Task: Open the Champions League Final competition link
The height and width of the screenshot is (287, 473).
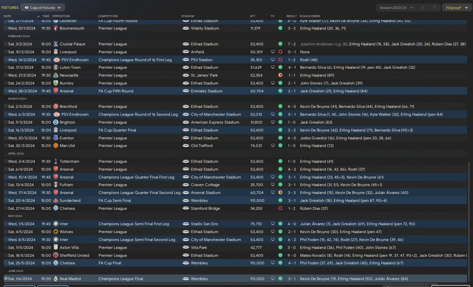Action: click(121, 279)
